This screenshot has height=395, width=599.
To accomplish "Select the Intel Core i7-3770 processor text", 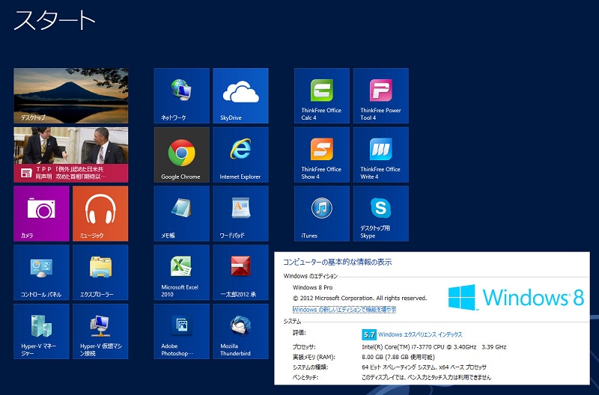I will click(434, 347).
